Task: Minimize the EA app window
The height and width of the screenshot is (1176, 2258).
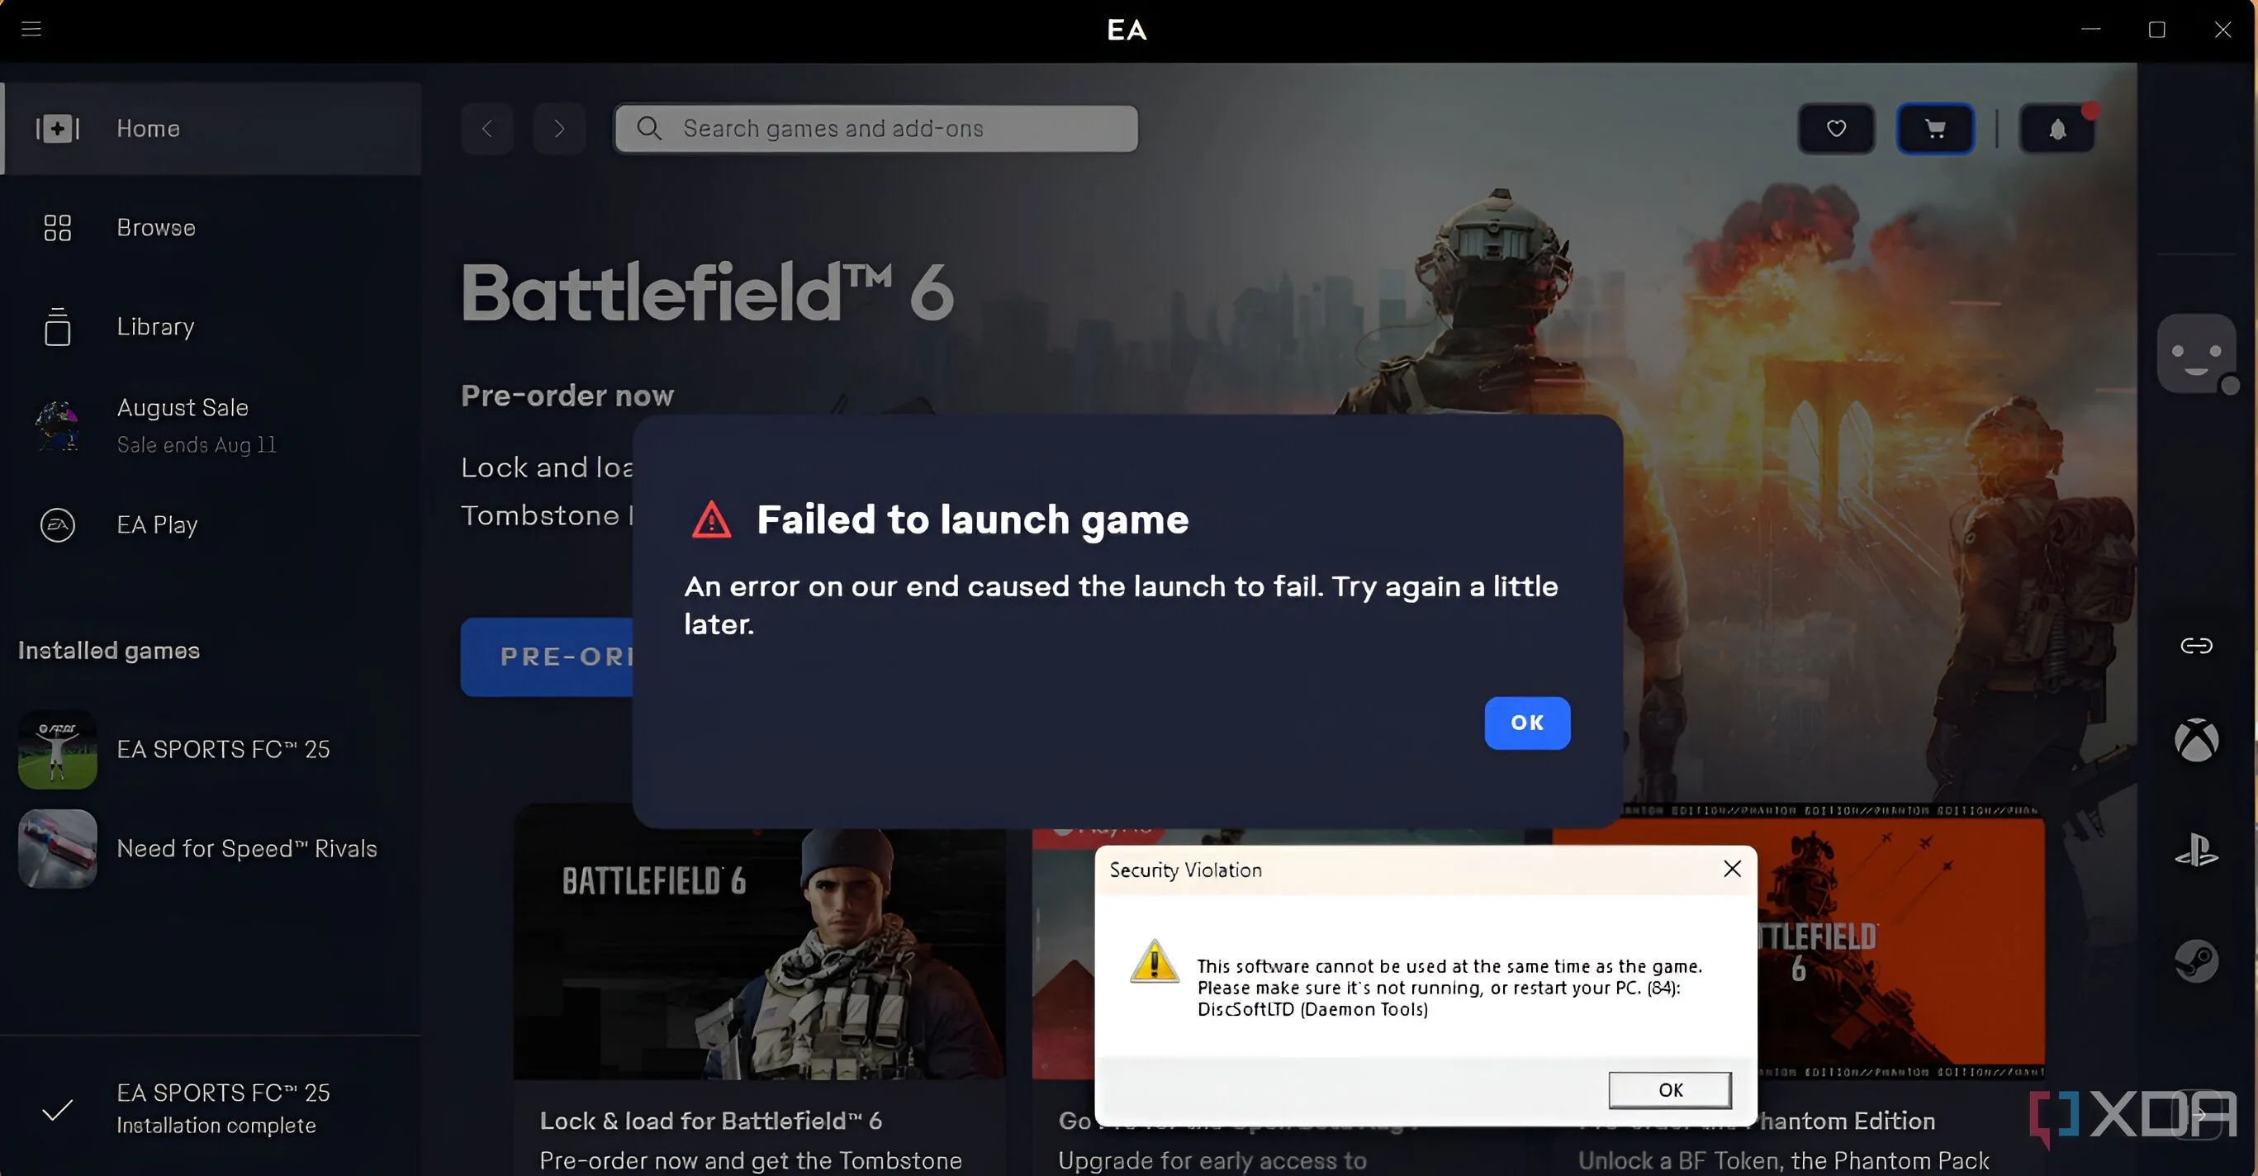Action: pos(2091,29)
